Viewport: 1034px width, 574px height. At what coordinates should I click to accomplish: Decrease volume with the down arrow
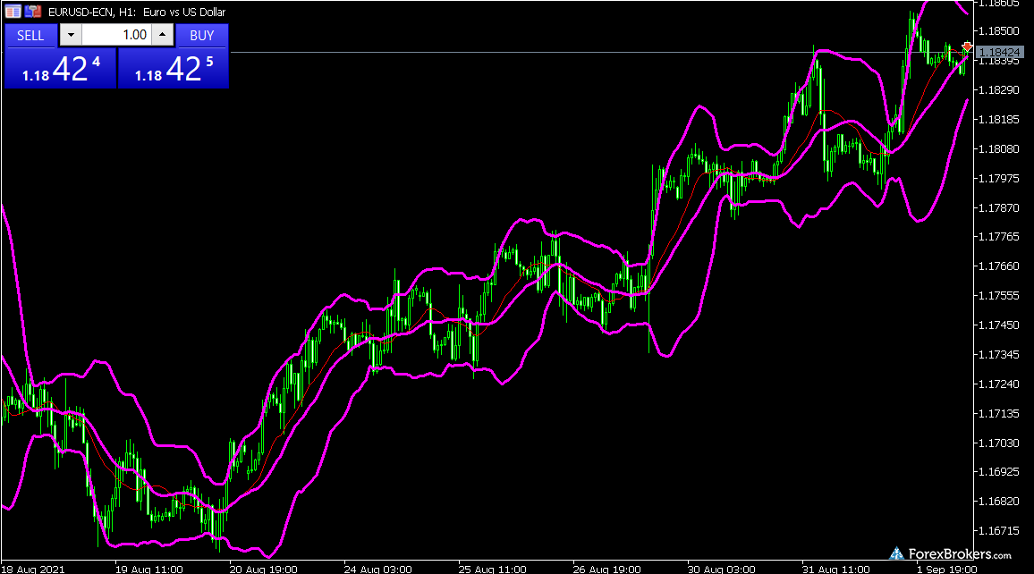point(72,36)
